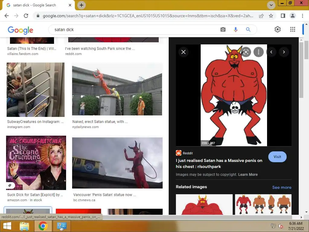
Task: Click the share page icon
Action: pyautogui.click(x=261, y=16)
